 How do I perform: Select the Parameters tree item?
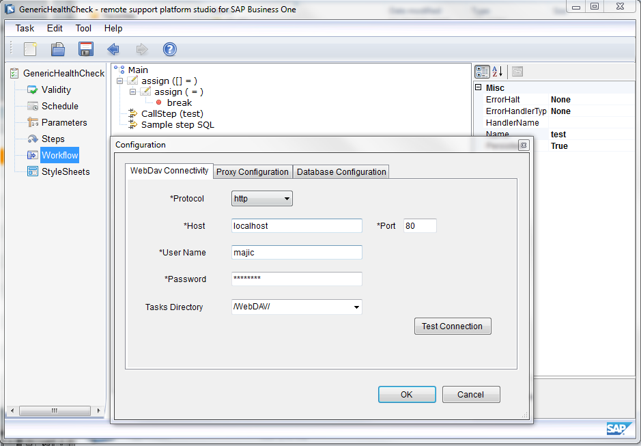pyautogui.click(x=64, y=122)
